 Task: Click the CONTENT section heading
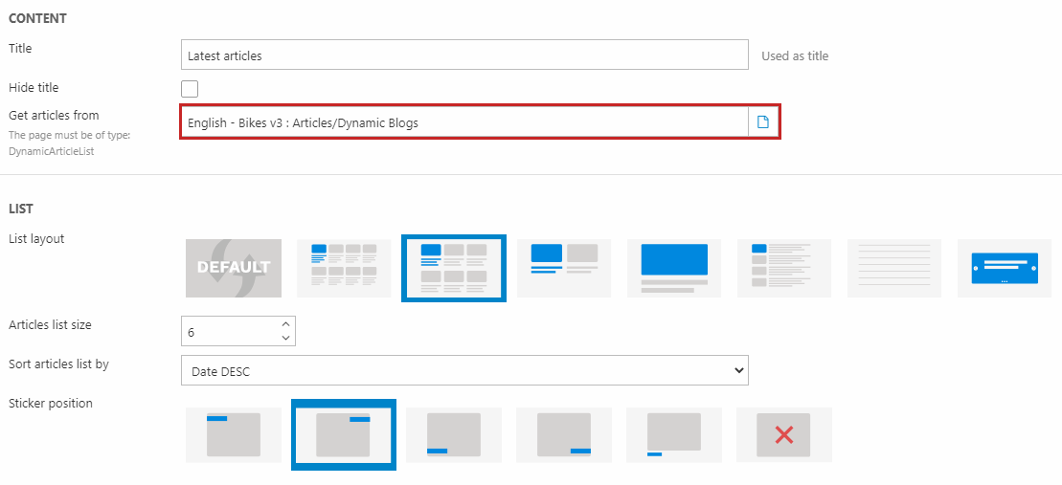click(37, 18)
